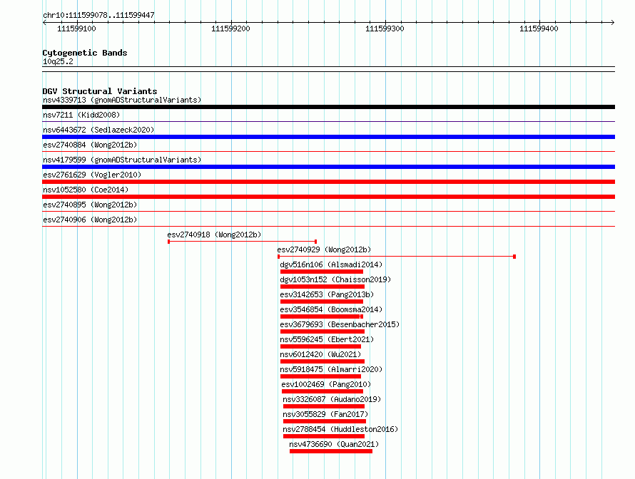Select the red nsv4736690 variant bar

(331, 451)
